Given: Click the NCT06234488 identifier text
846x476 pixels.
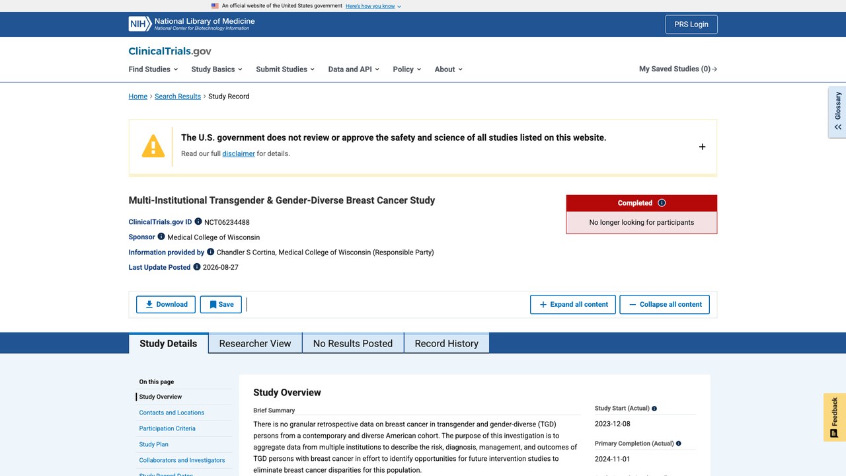Looking at the screenshot, I should point(227,222).
